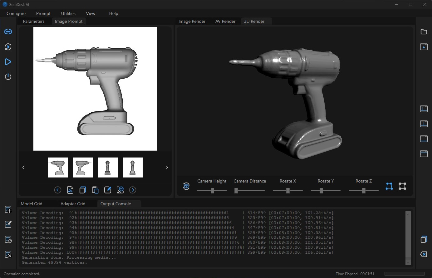Click the Camera Height slider
Screen dimensions: 432x278
click(212, 190)
